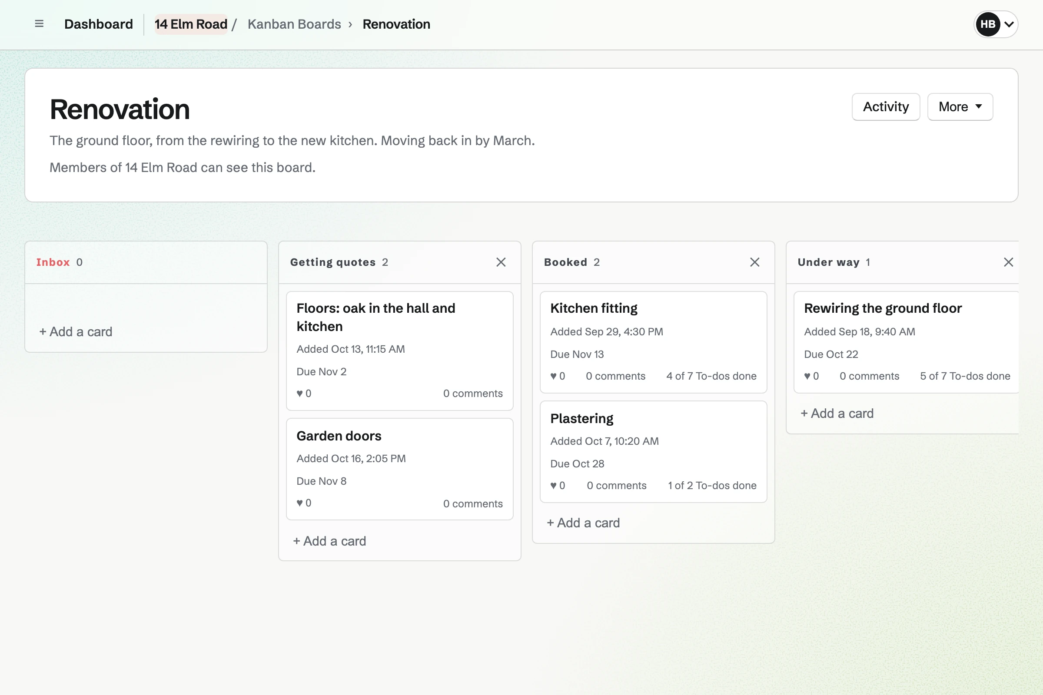
Task: Add a card to Under way
Action: (x=837, y=413)
